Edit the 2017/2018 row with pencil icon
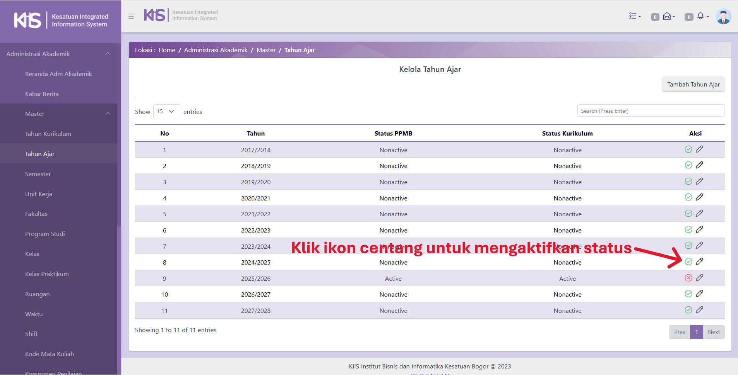Viewport: 738px width, 375px height. [x=699, y=149]
